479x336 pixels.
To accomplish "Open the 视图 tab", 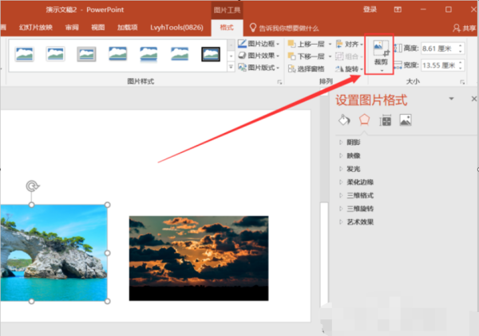I will [x=98, y=28].
